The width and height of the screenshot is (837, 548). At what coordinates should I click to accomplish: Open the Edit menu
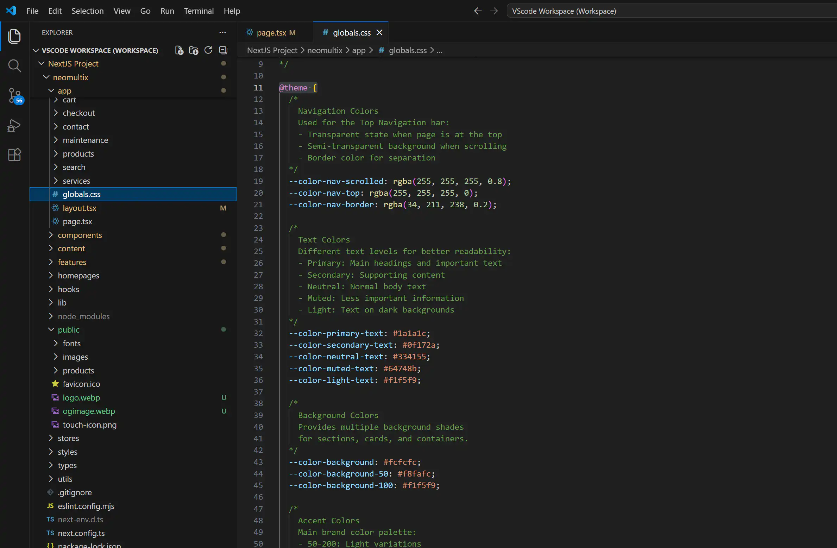pos(55,11)
